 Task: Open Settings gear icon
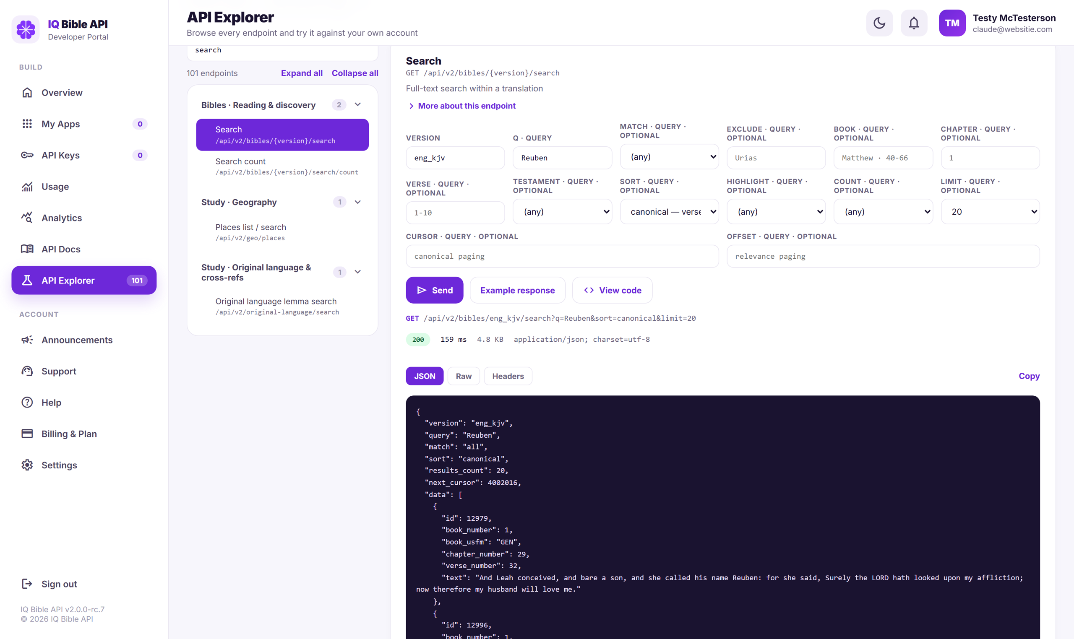coord(27,465)
